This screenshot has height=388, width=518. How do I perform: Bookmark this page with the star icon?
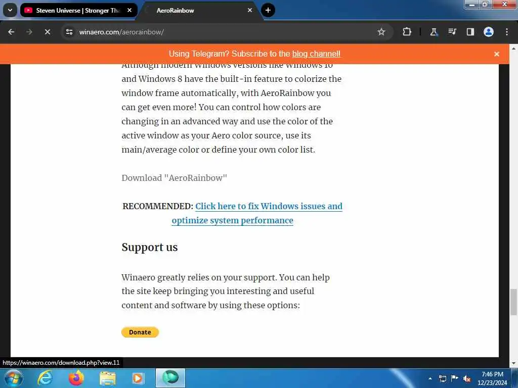(x=381, y=32)
